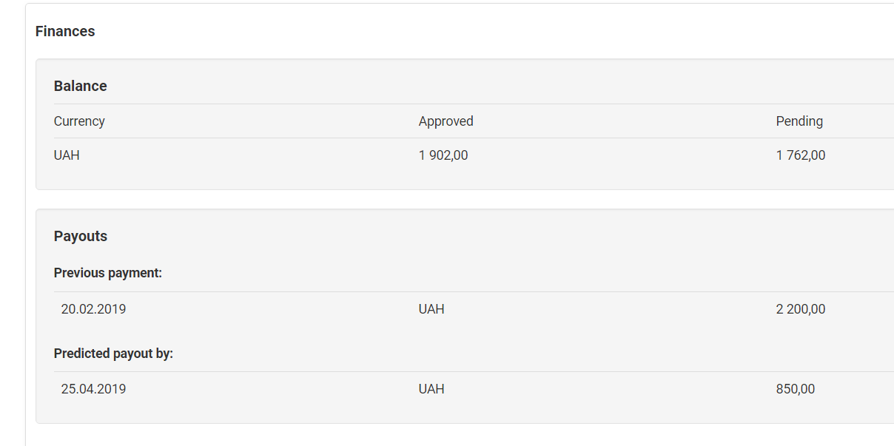
Task: Select the pending amount 1 762,00
Action: tap(801, 155)
